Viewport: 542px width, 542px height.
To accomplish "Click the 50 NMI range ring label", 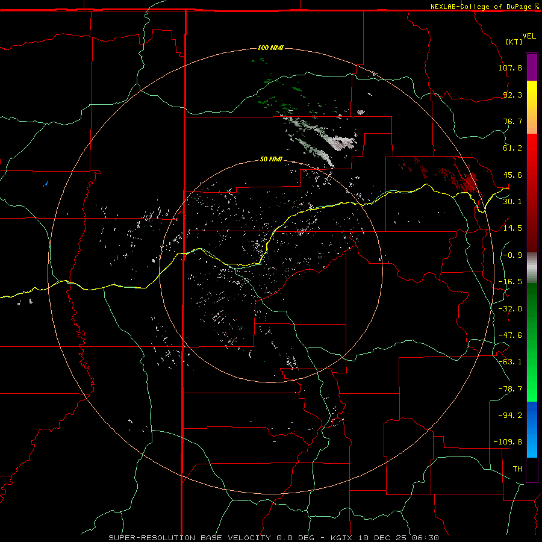I will 271,160.
